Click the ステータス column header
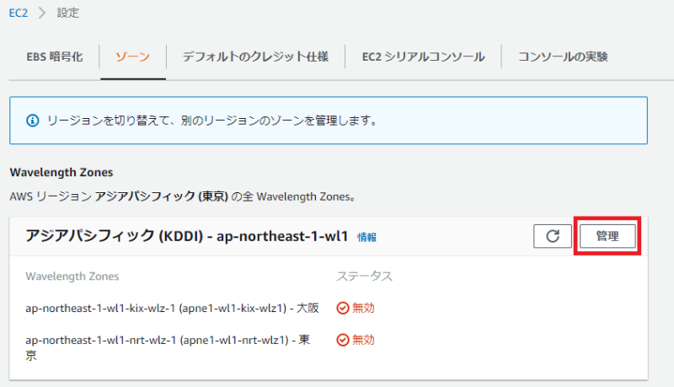674x387 pixels. click(364, 276)
